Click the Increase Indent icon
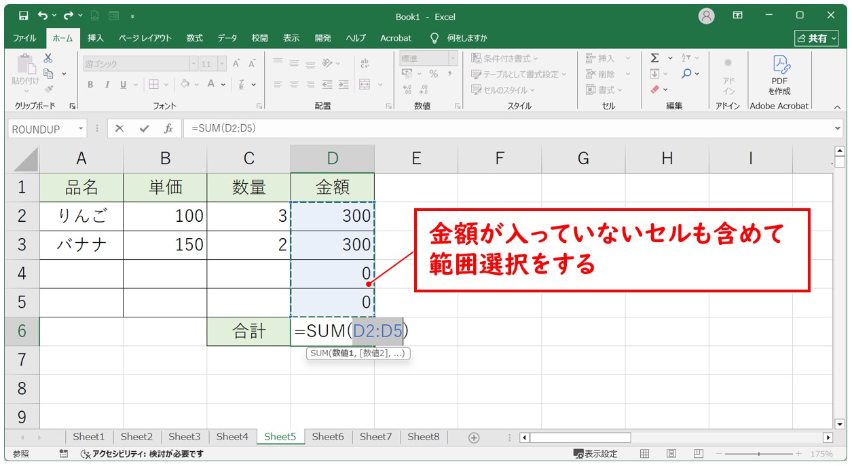This screenshot has height=466, width=852. [x=343, y=85]
